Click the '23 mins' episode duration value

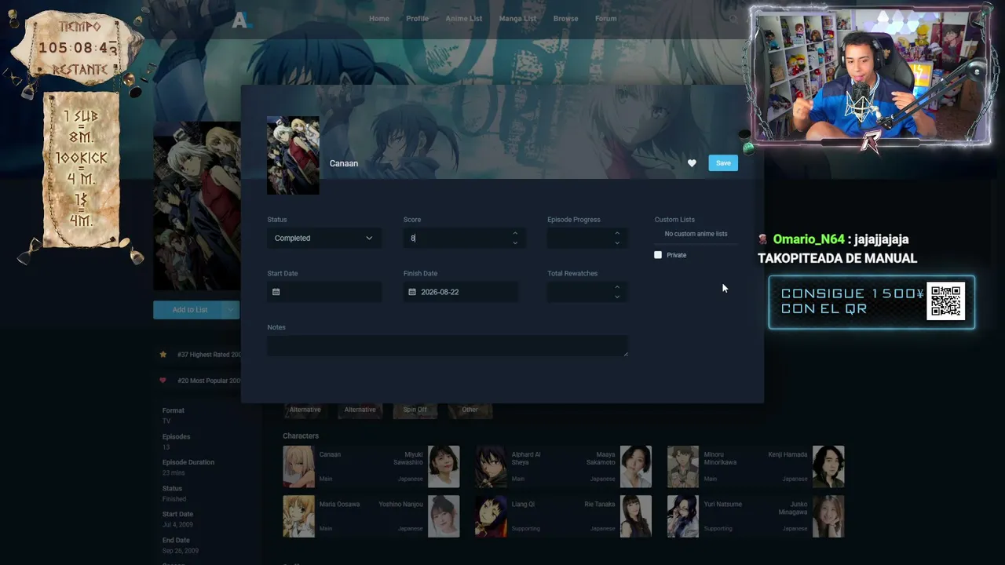pos(174,472)
